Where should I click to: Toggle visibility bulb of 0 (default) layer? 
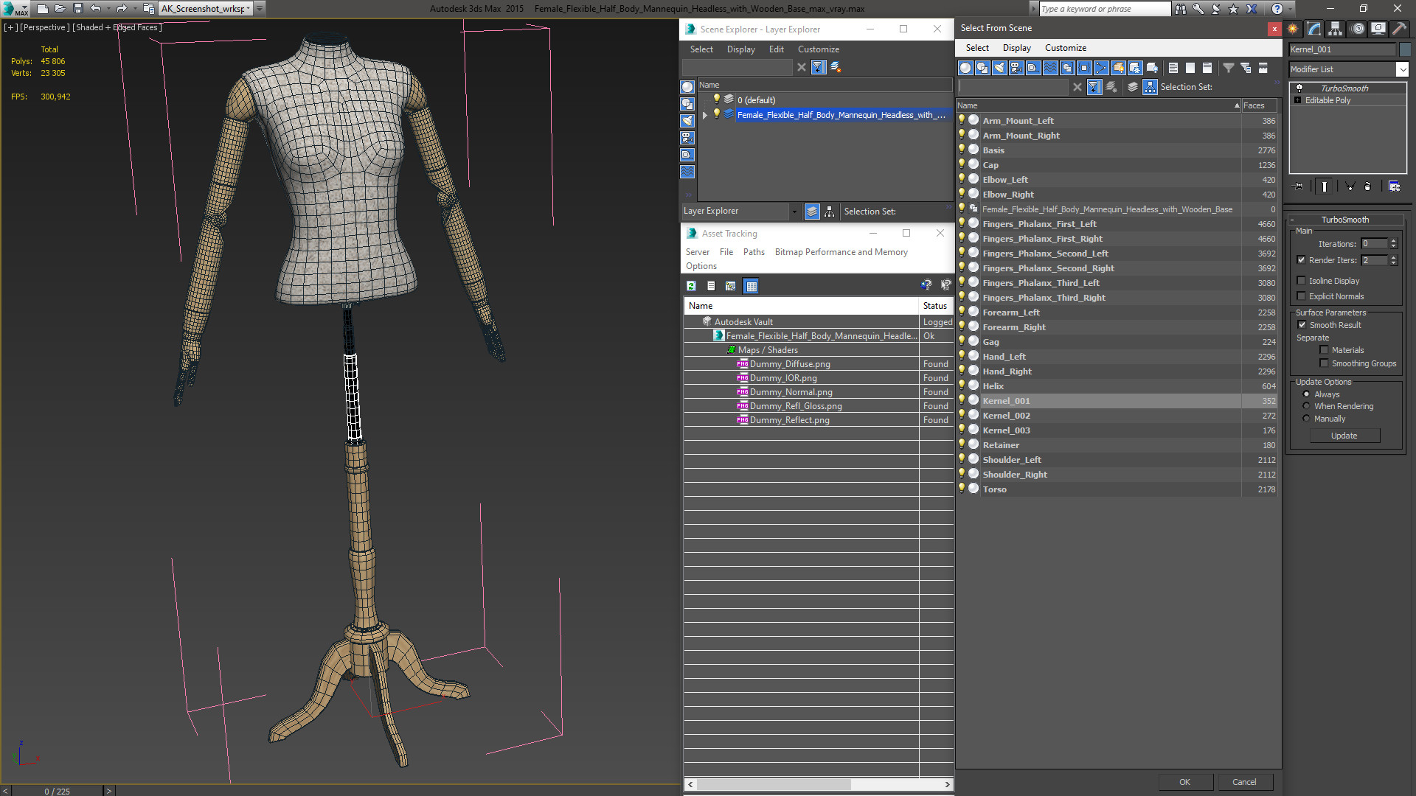tap(715, 99)
